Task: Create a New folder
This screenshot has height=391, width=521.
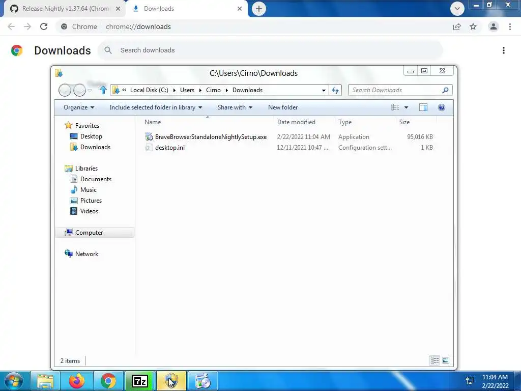Action: (283, 107)
